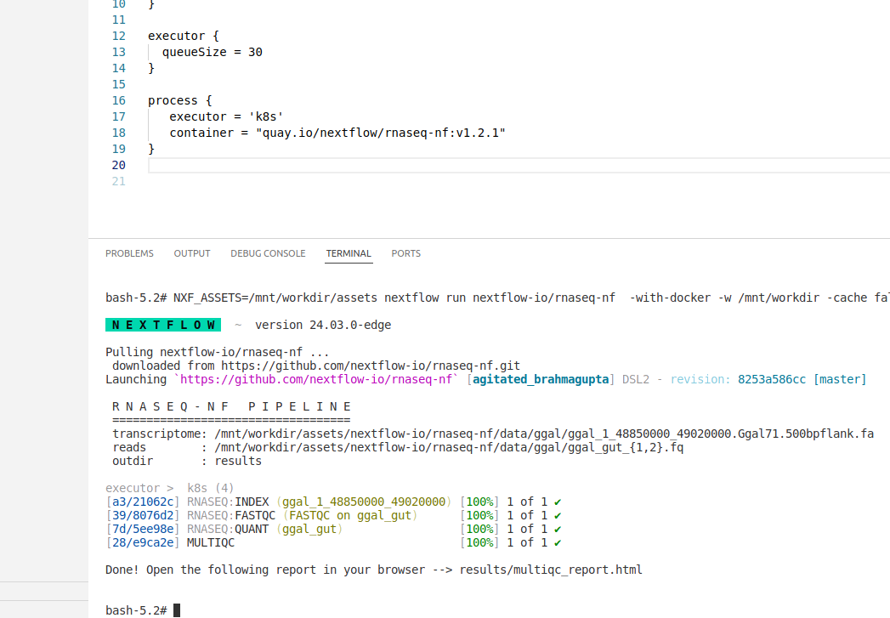Click line number 12 in the gutter

click(x=118, y=36)
